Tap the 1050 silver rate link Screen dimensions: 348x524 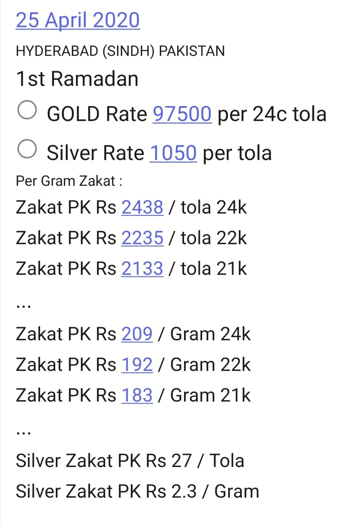[x=173, y=153]
